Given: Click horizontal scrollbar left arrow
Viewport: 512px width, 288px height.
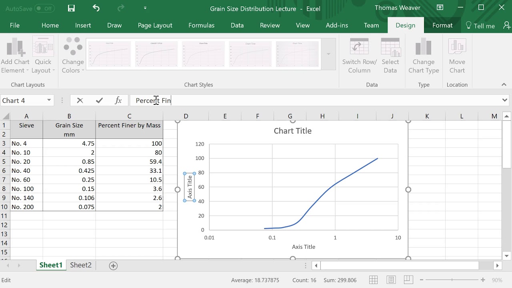Looking at the screenshot, I should [x=316, y=265].
